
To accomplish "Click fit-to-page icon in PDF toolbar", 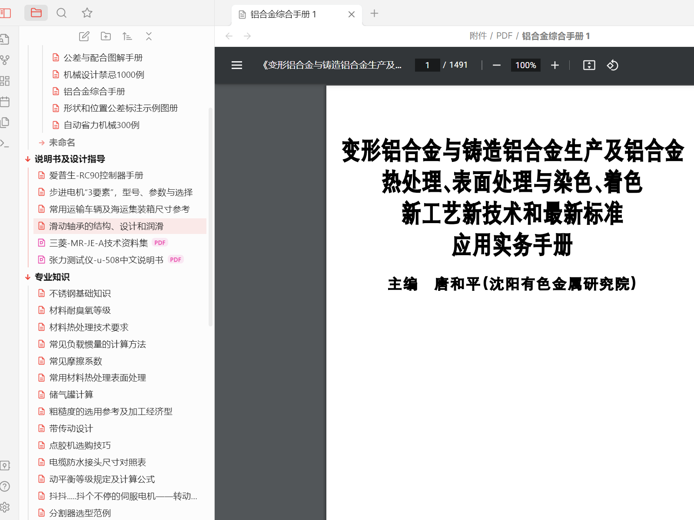I will 589,65.
